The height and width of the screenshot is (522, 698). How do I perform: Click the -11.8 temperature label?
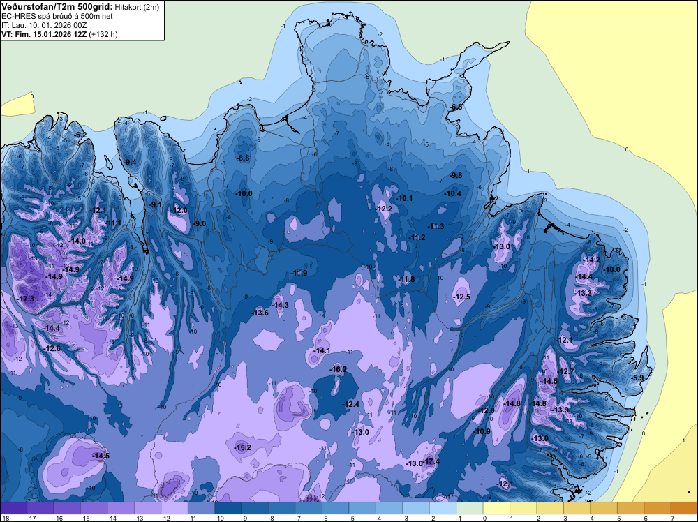click(406, 279)
